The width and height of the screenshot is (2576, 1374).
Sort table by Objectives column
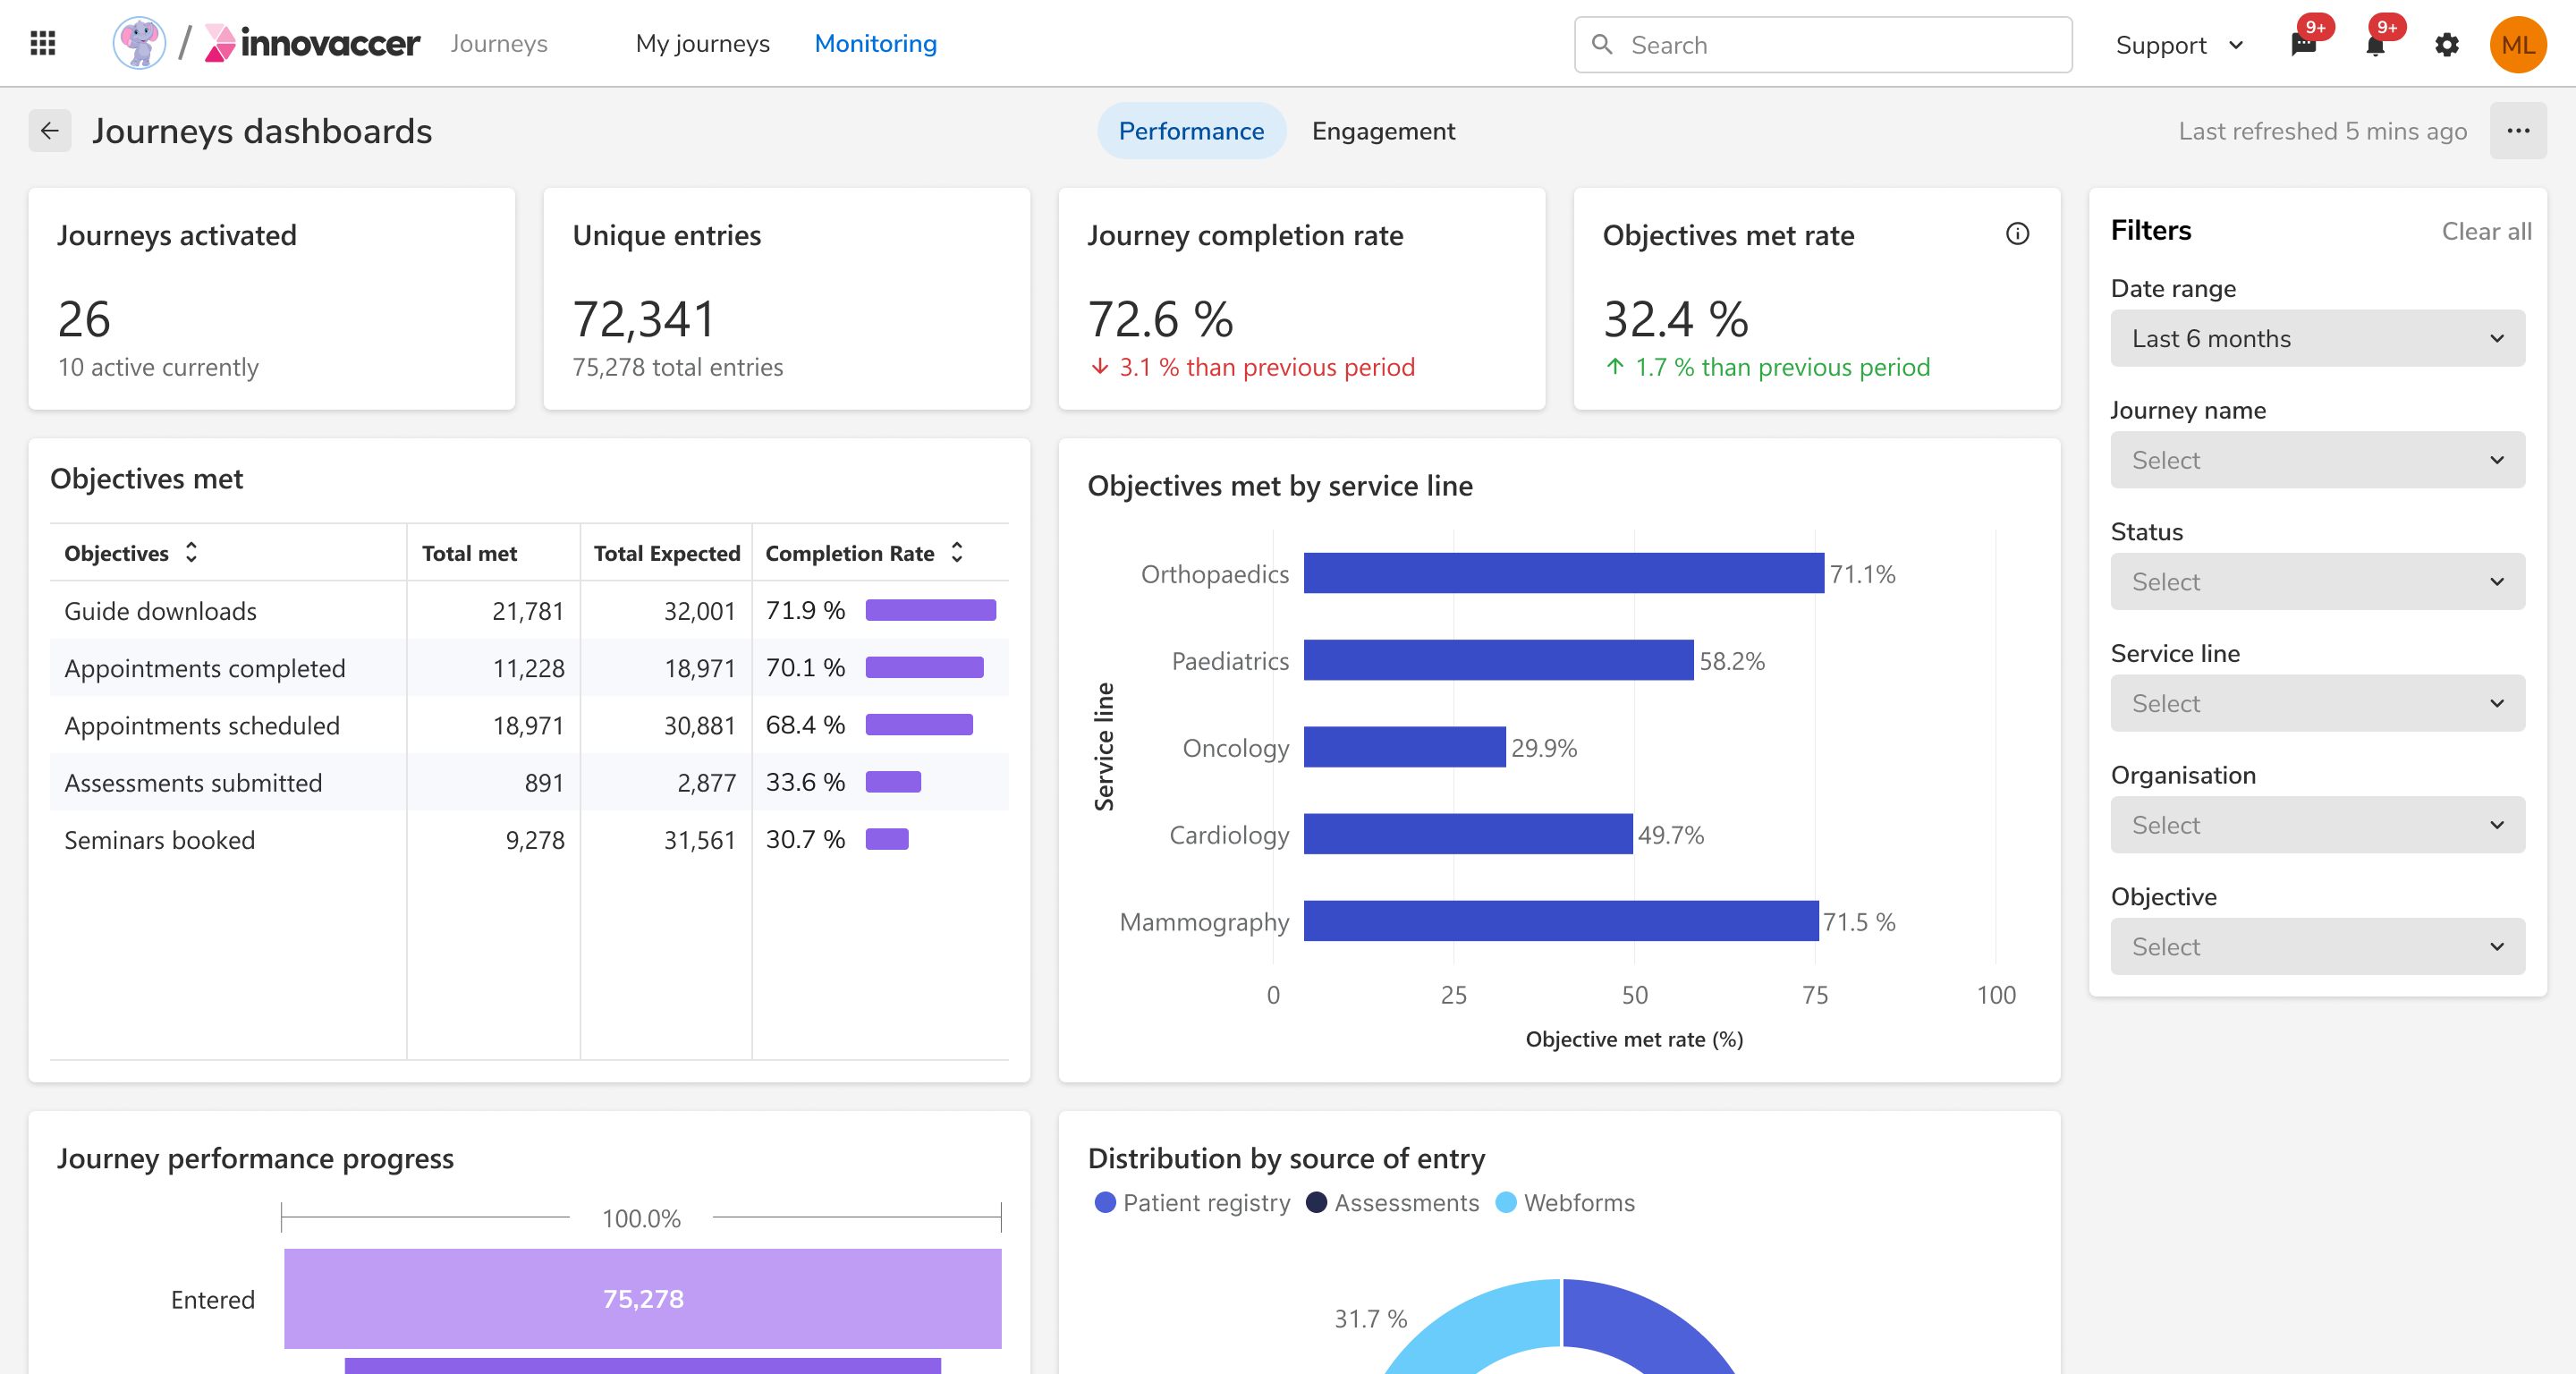191,552
